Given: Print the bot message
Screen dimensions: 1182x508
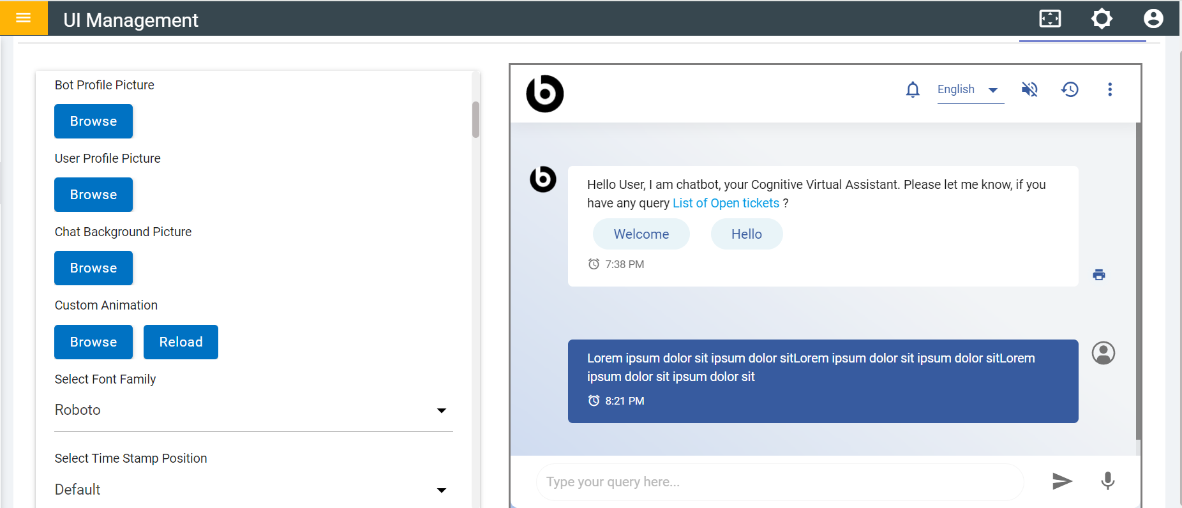Looking at the screenshot, I should 1099,275.
